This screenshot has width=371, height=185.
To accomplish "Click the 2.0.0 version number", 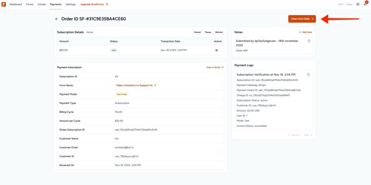I will pyautogui.click(x=341, y=4).
